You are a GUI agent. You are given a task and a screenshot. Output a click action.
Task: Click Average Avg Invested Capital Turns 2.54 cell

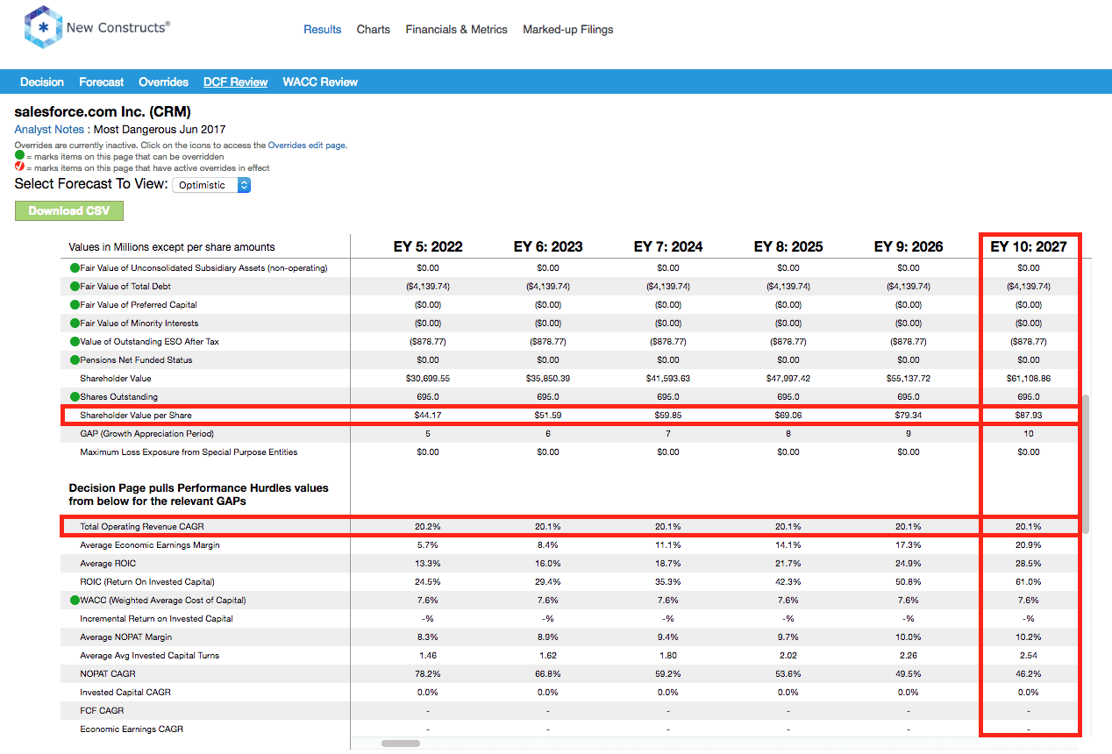tap(1029, 655)
